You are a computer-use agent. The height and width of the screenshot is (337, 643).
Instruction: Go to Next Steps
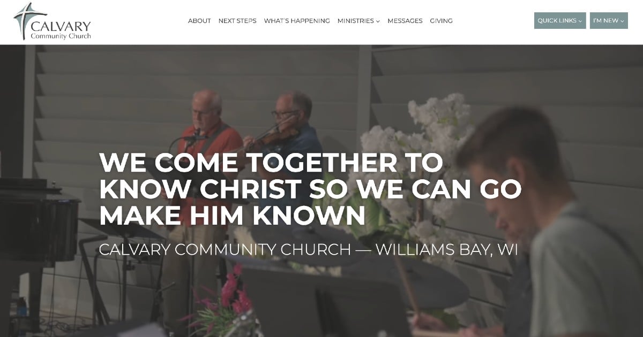pos(237,21)
